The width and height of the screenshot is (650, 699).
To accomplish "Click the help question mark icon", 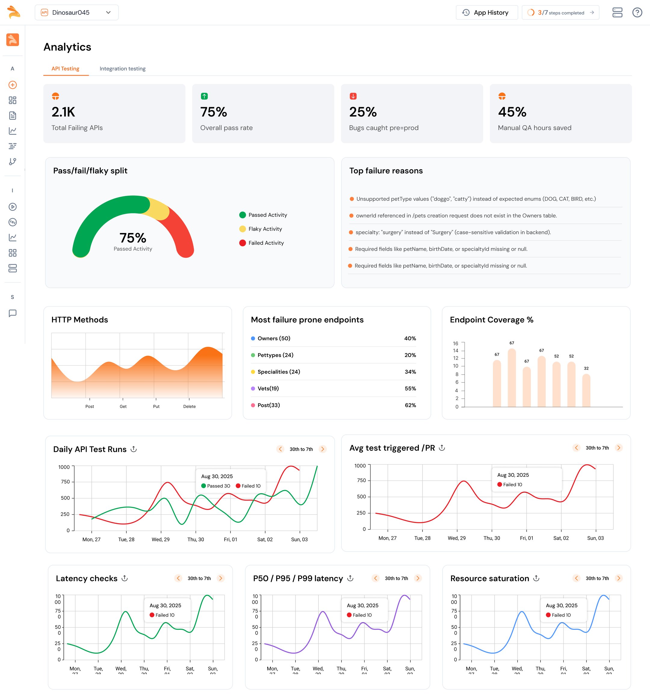I will (637, 13).
